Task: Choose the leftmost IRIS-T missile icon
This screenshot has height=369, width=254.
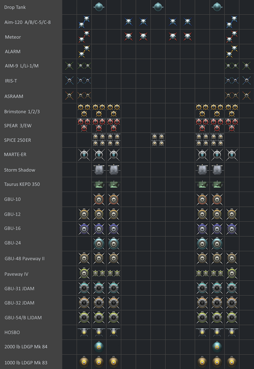Action: click(x=69, y=81)
